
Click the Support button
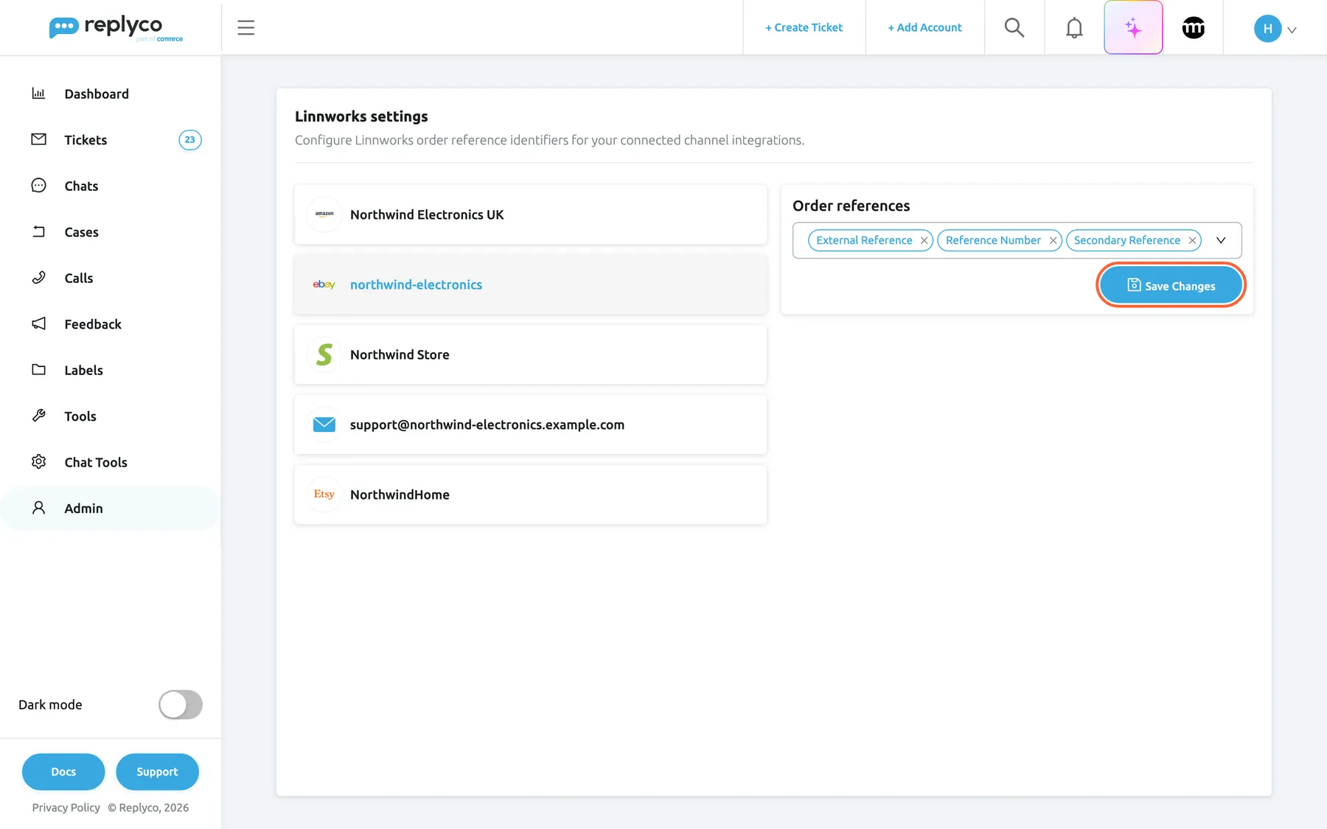pos(157,772)
